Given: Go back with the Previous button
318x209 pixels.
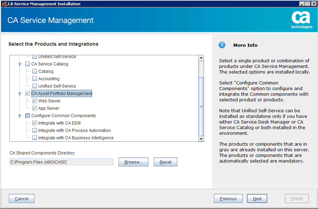Looking at the screenshot, I should click(228, 198).
